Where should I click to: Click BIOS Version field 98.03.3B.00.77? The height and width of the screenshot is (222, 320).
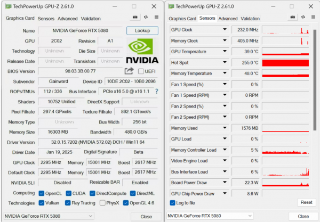tap(80, 71)
